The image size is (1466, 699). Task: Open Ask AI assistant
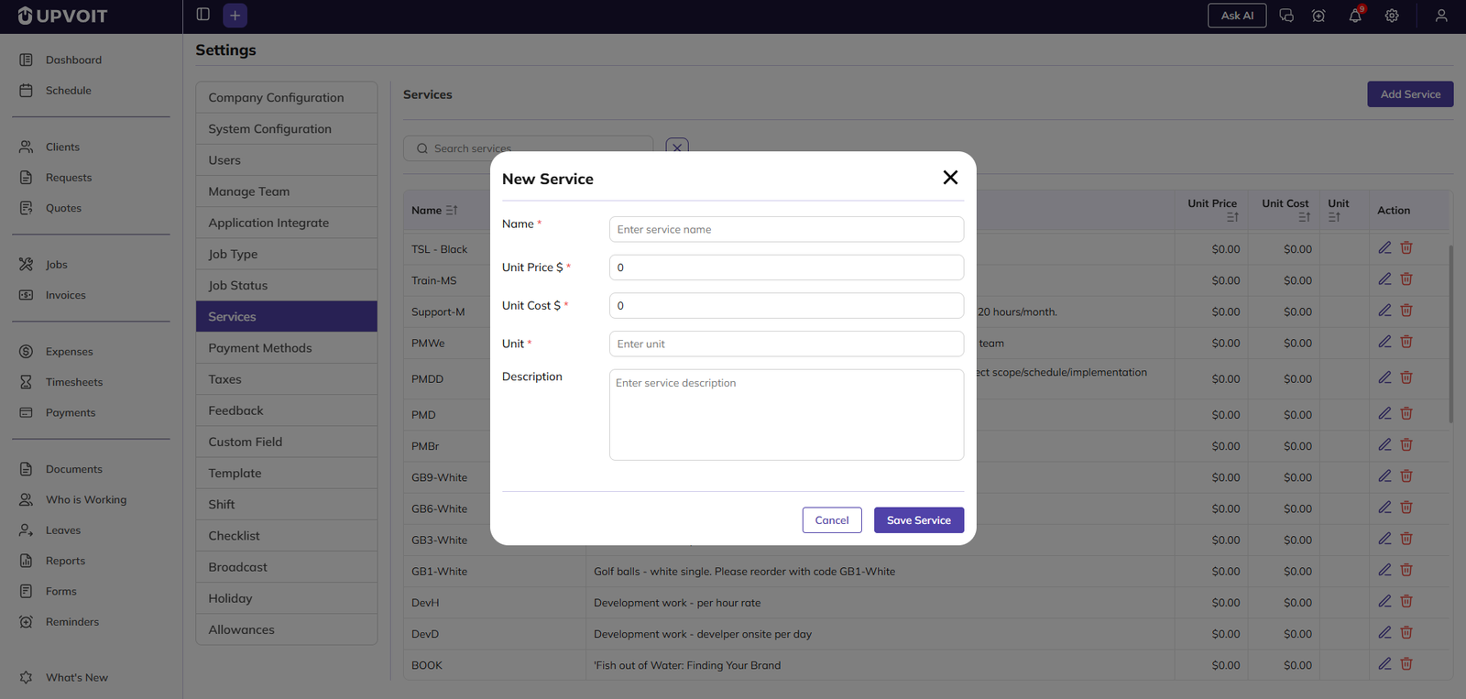point(1237,16)
